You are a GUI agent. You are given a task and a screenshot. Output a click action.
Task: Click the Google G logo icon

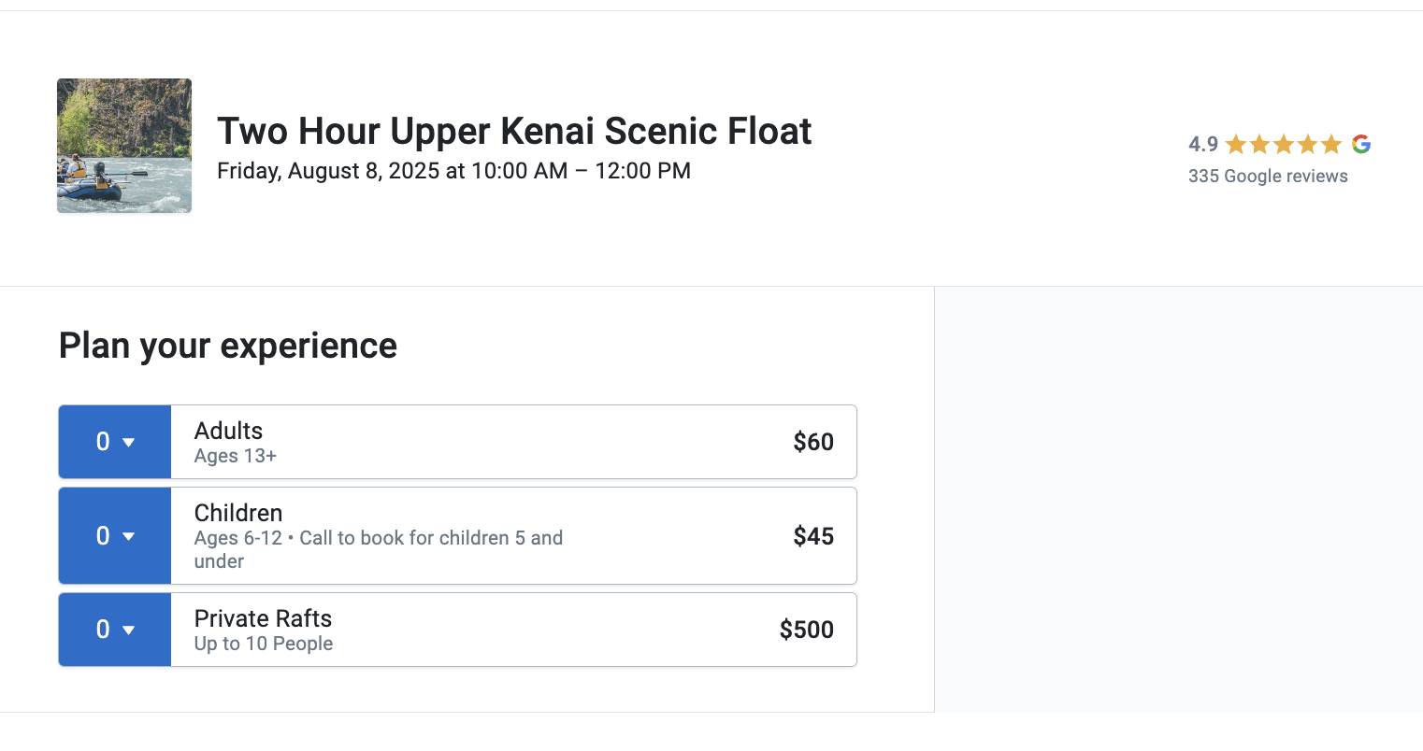click(x=1361, y=144)
